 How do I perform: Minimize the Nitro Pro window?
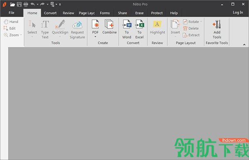pos(222,5)
